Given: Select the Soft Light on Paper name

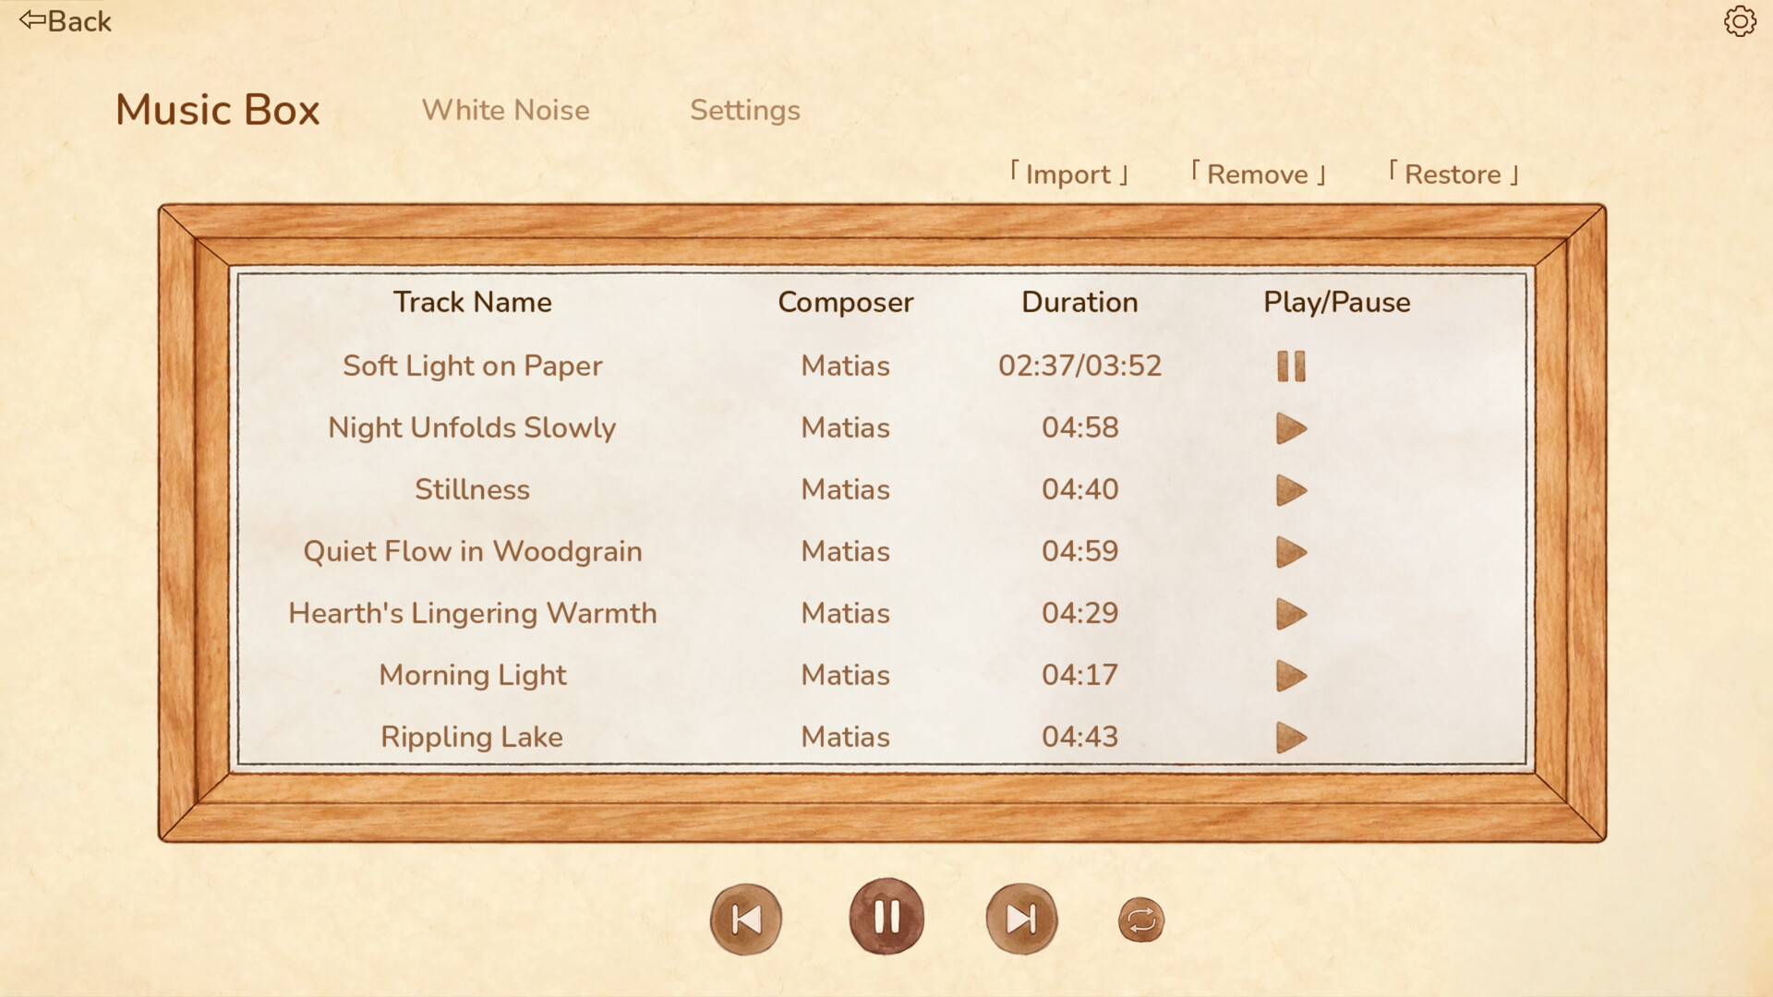Looking at the screenshot, I should pos(472,366).
